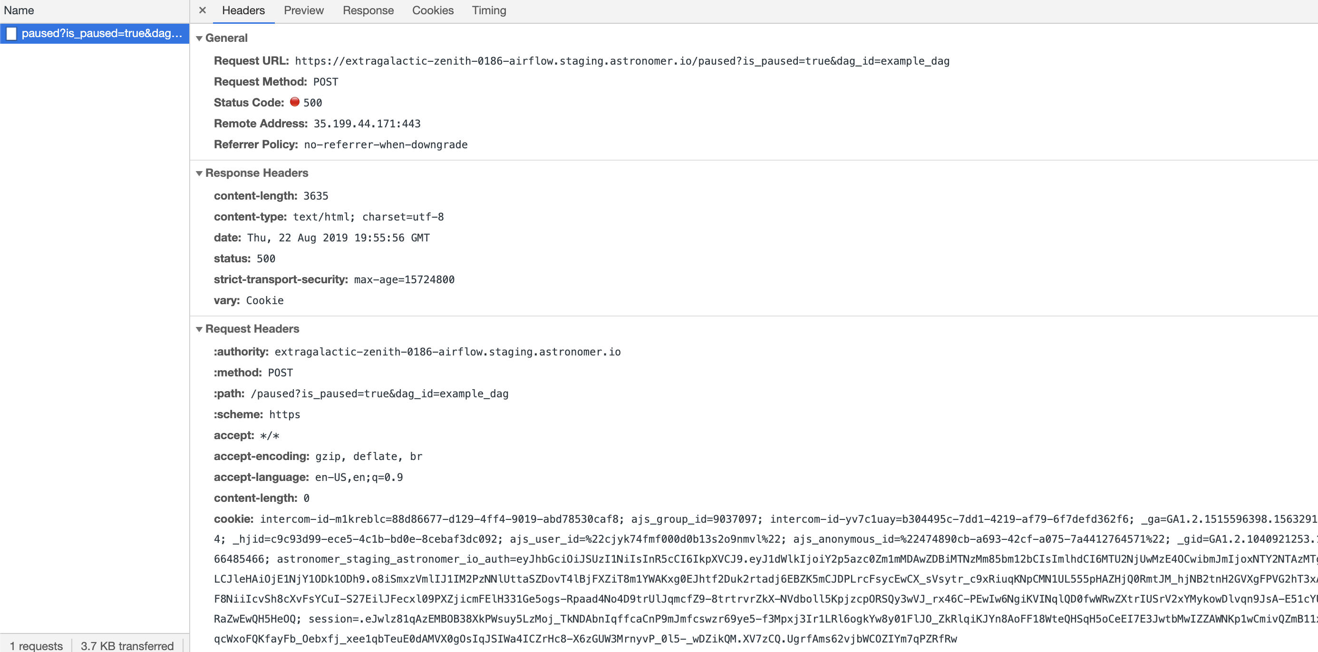Close the request details pane
Screen dimensions: 1318x652
pyautogui.click(x=202, y=10)
